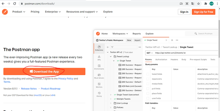Open the Chrome three-dot menu
220x111 pixels.
217,4
